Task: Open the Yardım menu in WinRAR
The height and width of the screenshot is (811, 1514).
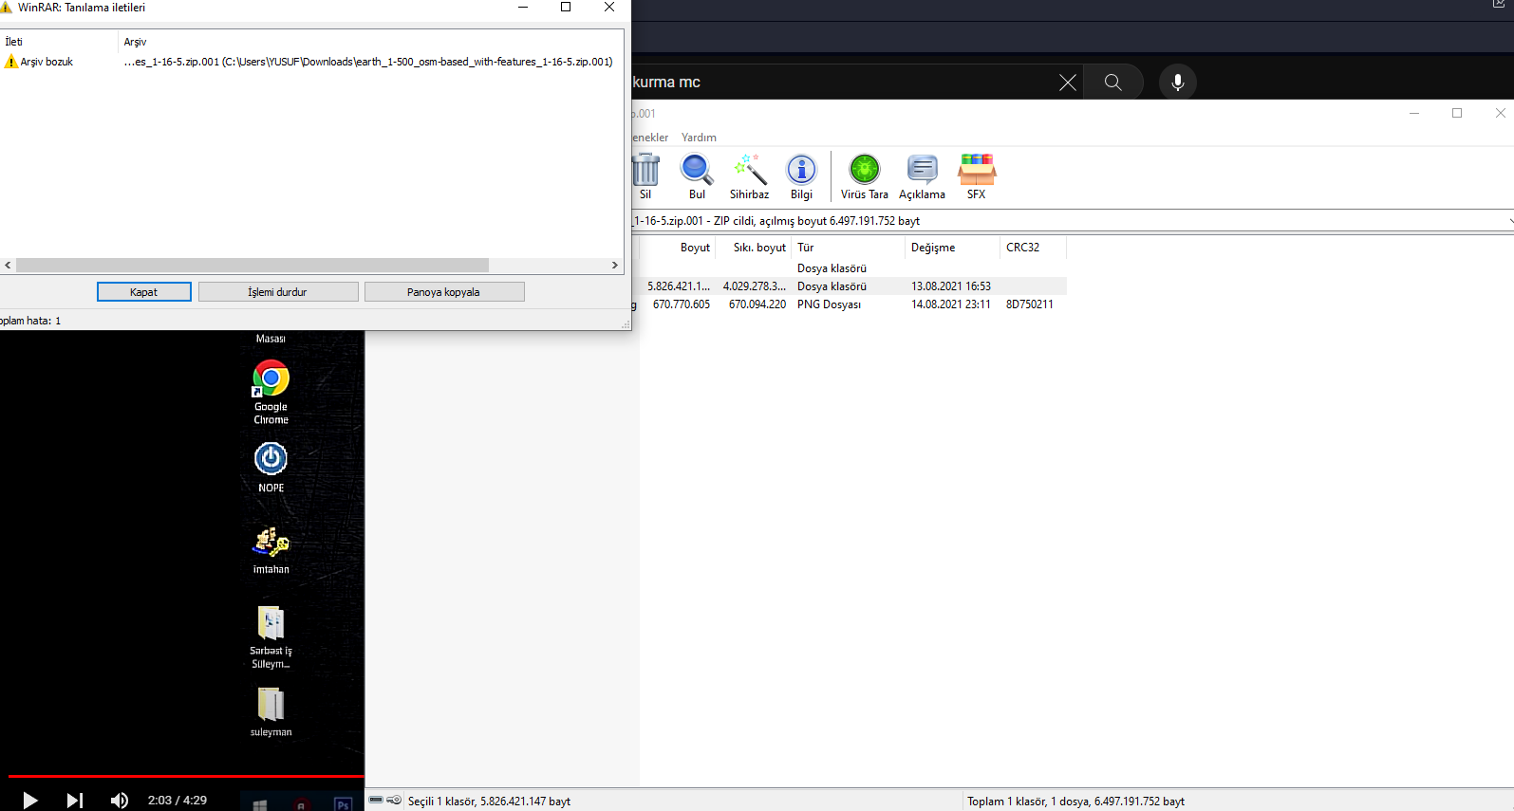Action: point(699,138)
